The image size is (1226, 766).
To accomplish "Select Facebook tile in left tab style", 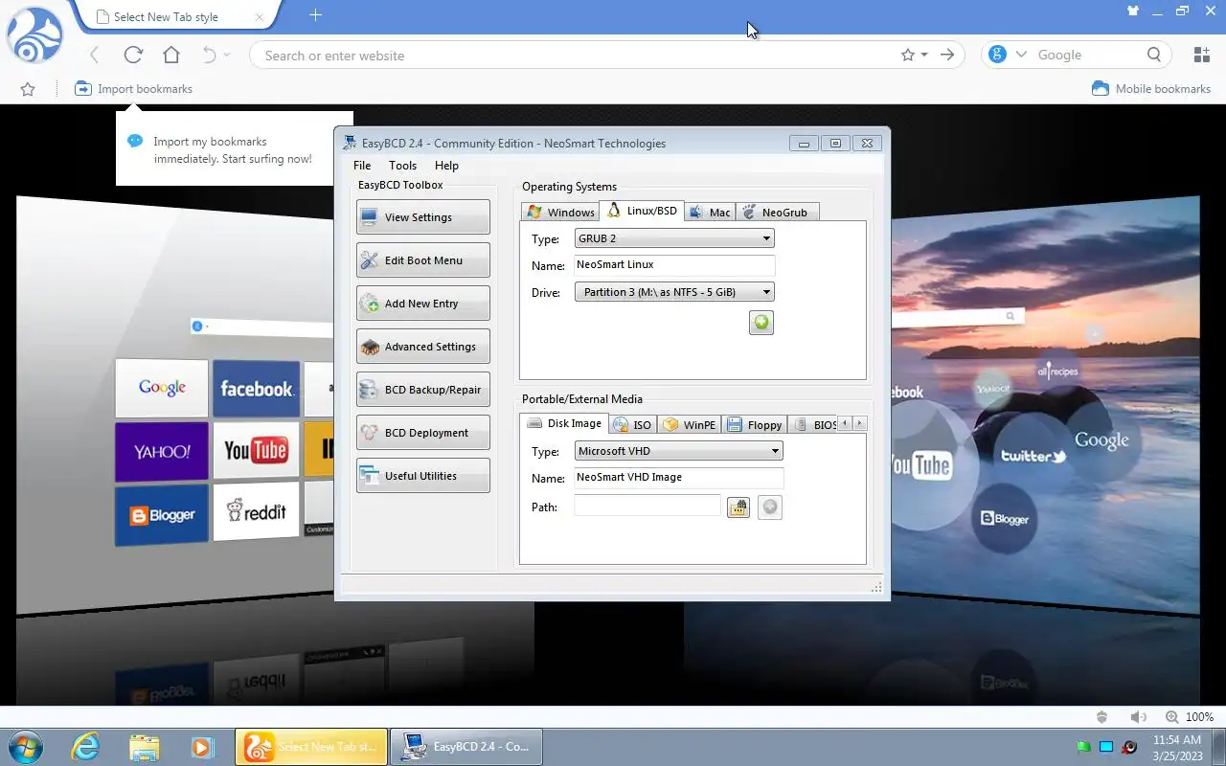I will pyautogui.click(x=256, y=389).
